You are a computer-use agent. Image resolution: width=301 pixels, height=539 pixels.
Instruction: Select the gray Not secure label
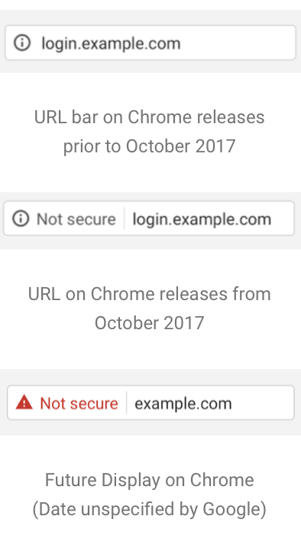click(76, 219)
